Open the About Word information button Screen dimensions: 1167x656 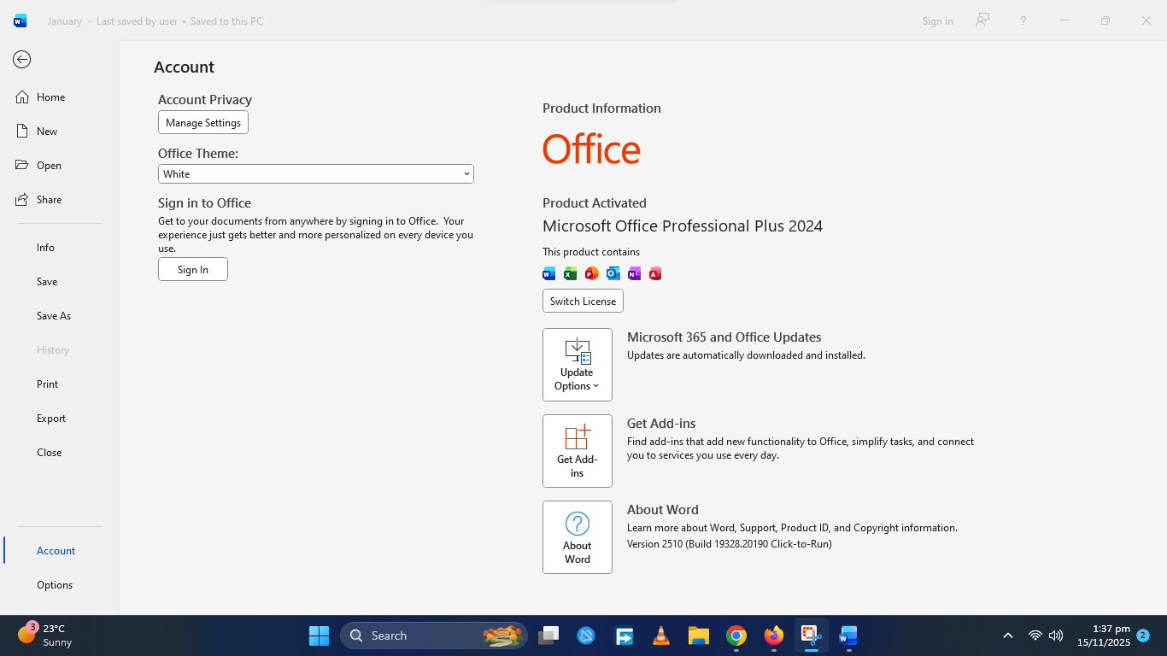pos(577,537)
